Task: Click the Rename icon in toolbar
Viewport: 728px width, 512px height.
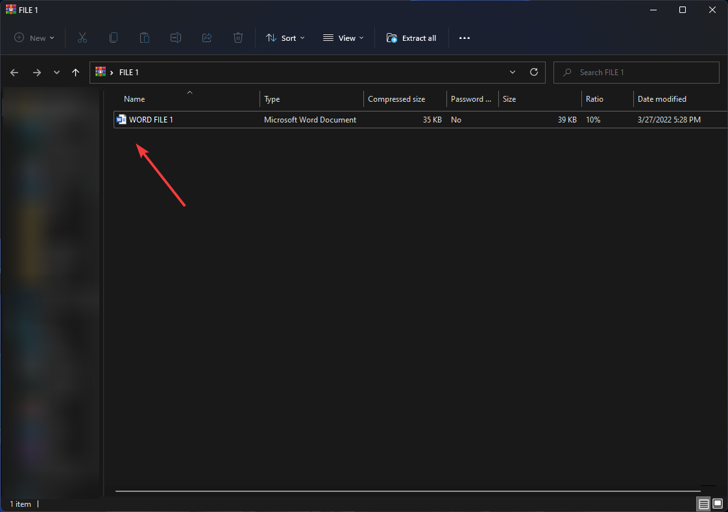Action: (x=175, y=38)
